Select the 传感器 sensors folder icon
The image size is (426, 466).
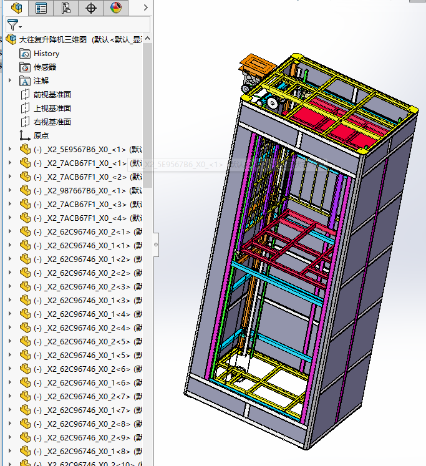25,67
